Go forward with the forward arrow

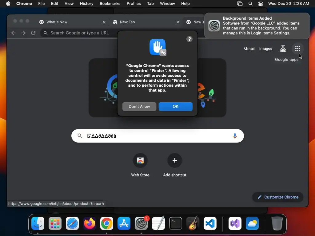coord(23,33)
